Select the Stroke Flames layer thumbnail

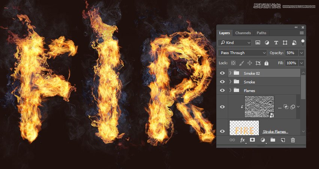(244, 128)
